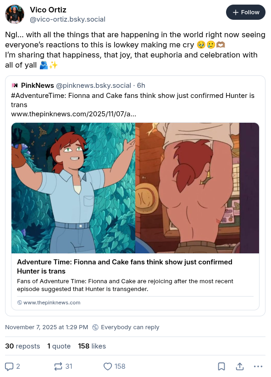The image size is (271, 377).
Task: Click the PinkNews small logo avatar
Action: pyautogui.click(x=15, y=86)
